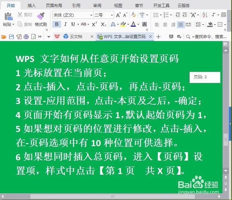
Task: Apply subscript X₂ formatting
Action: point(103,24)
